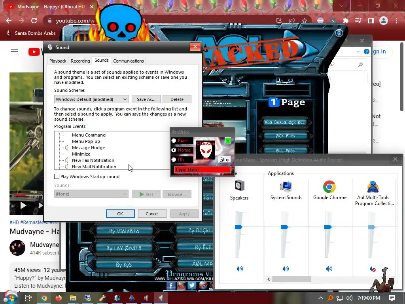The width and height of the screenshot is (405, 304).
Task: Click the System Sounds icon in mixer
Action: coord(286,186)
